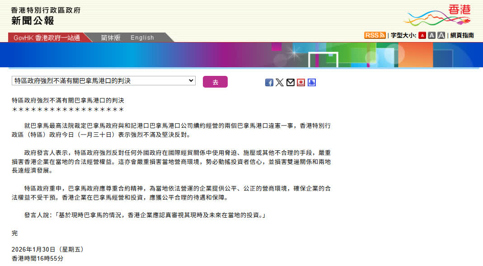Viewport: 483px width, 266px height.
Task: Switch to the English version tab
Action: (x=142, y=37)
